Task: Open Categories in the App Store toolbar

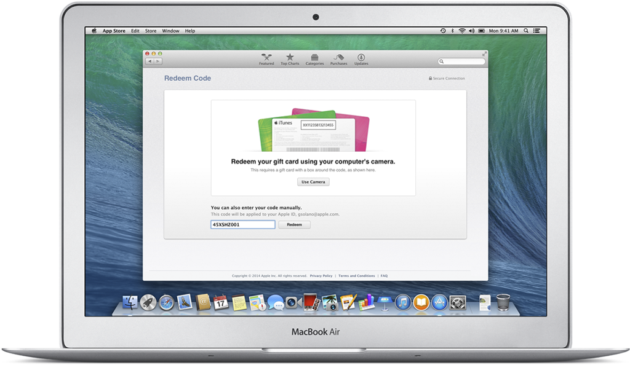Action: click(x=314, y=60)
